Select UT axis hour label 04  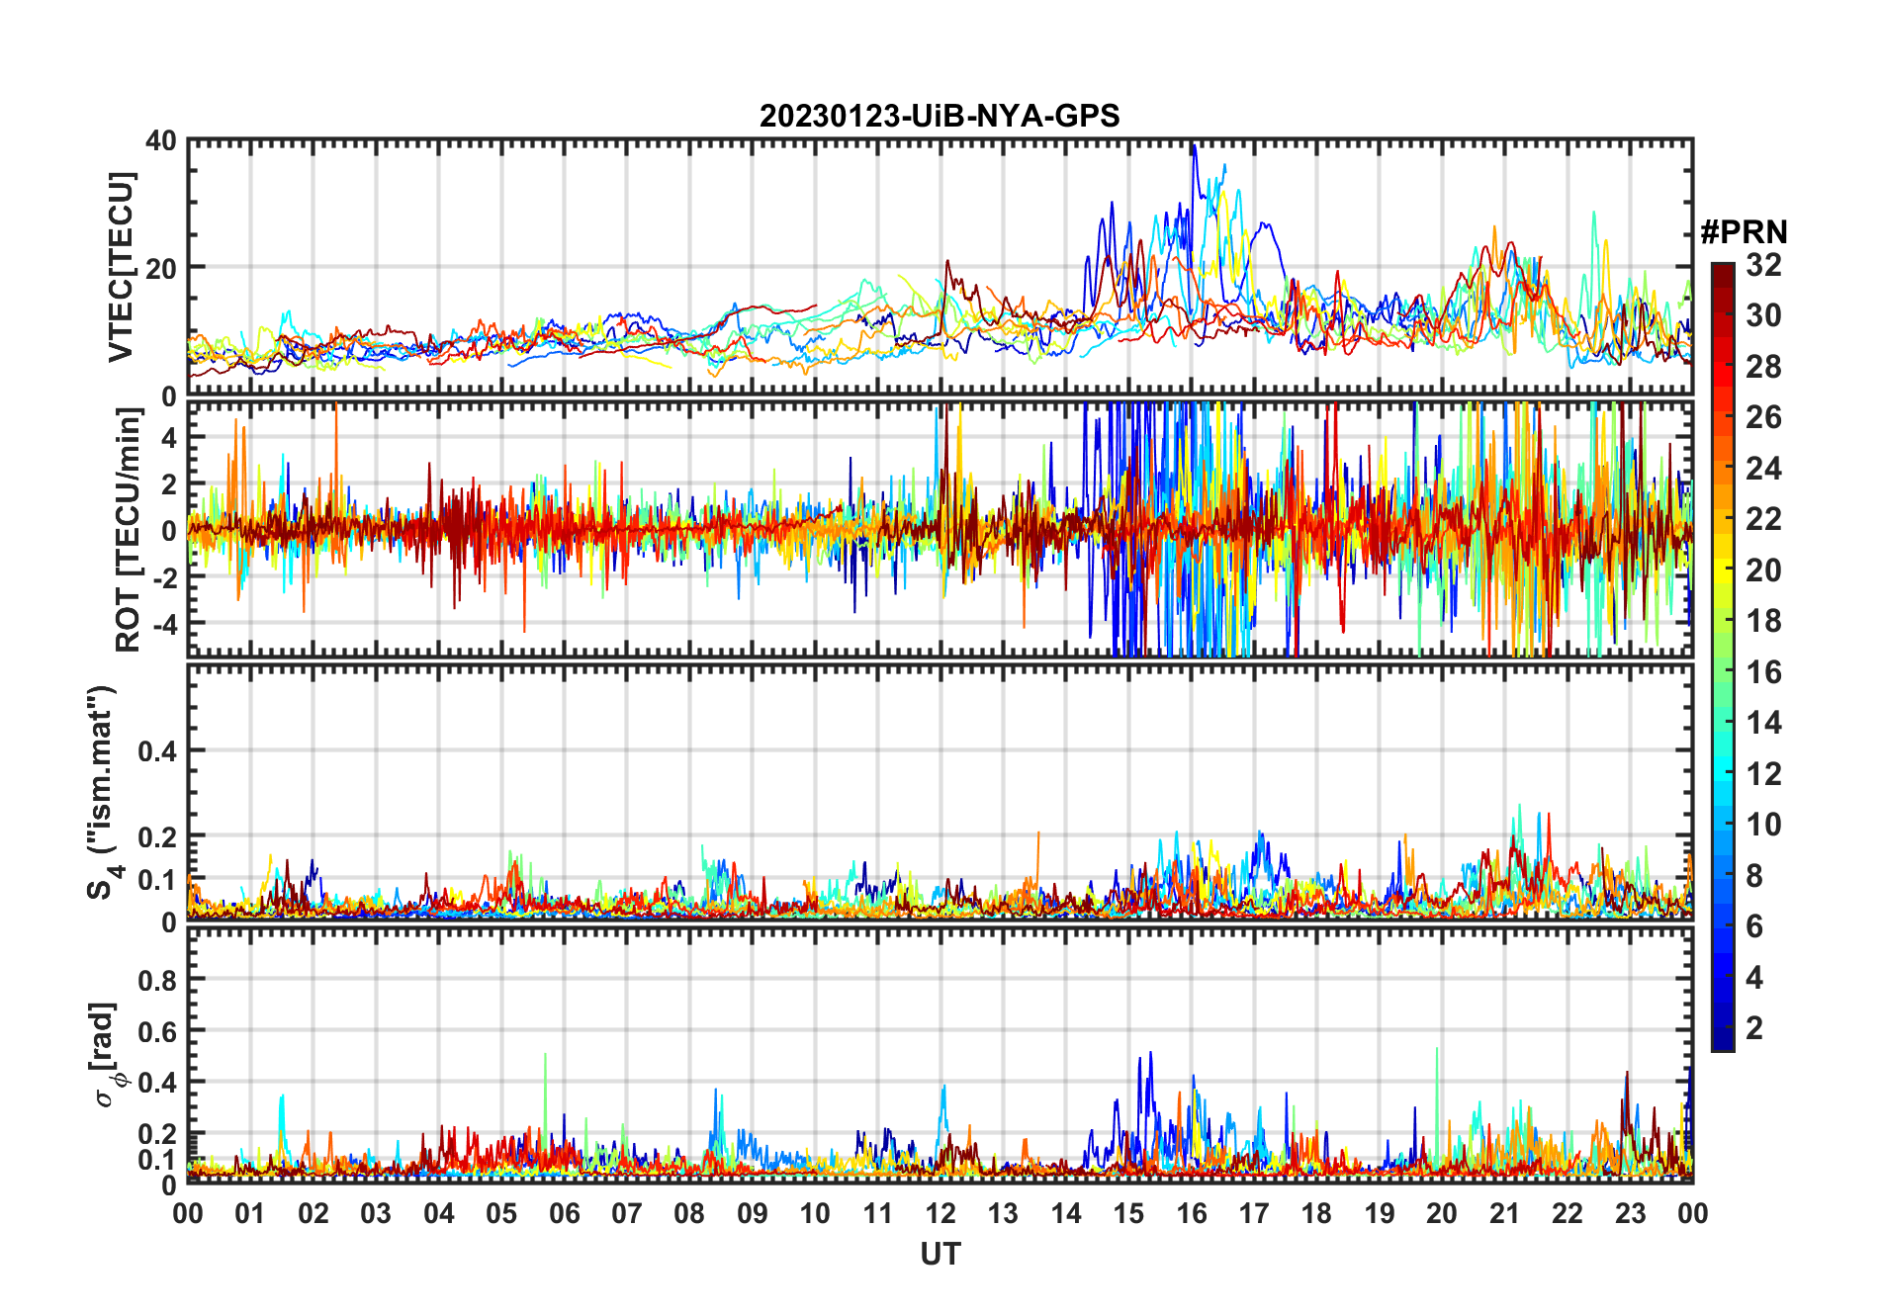click(x=438, y=1214)
